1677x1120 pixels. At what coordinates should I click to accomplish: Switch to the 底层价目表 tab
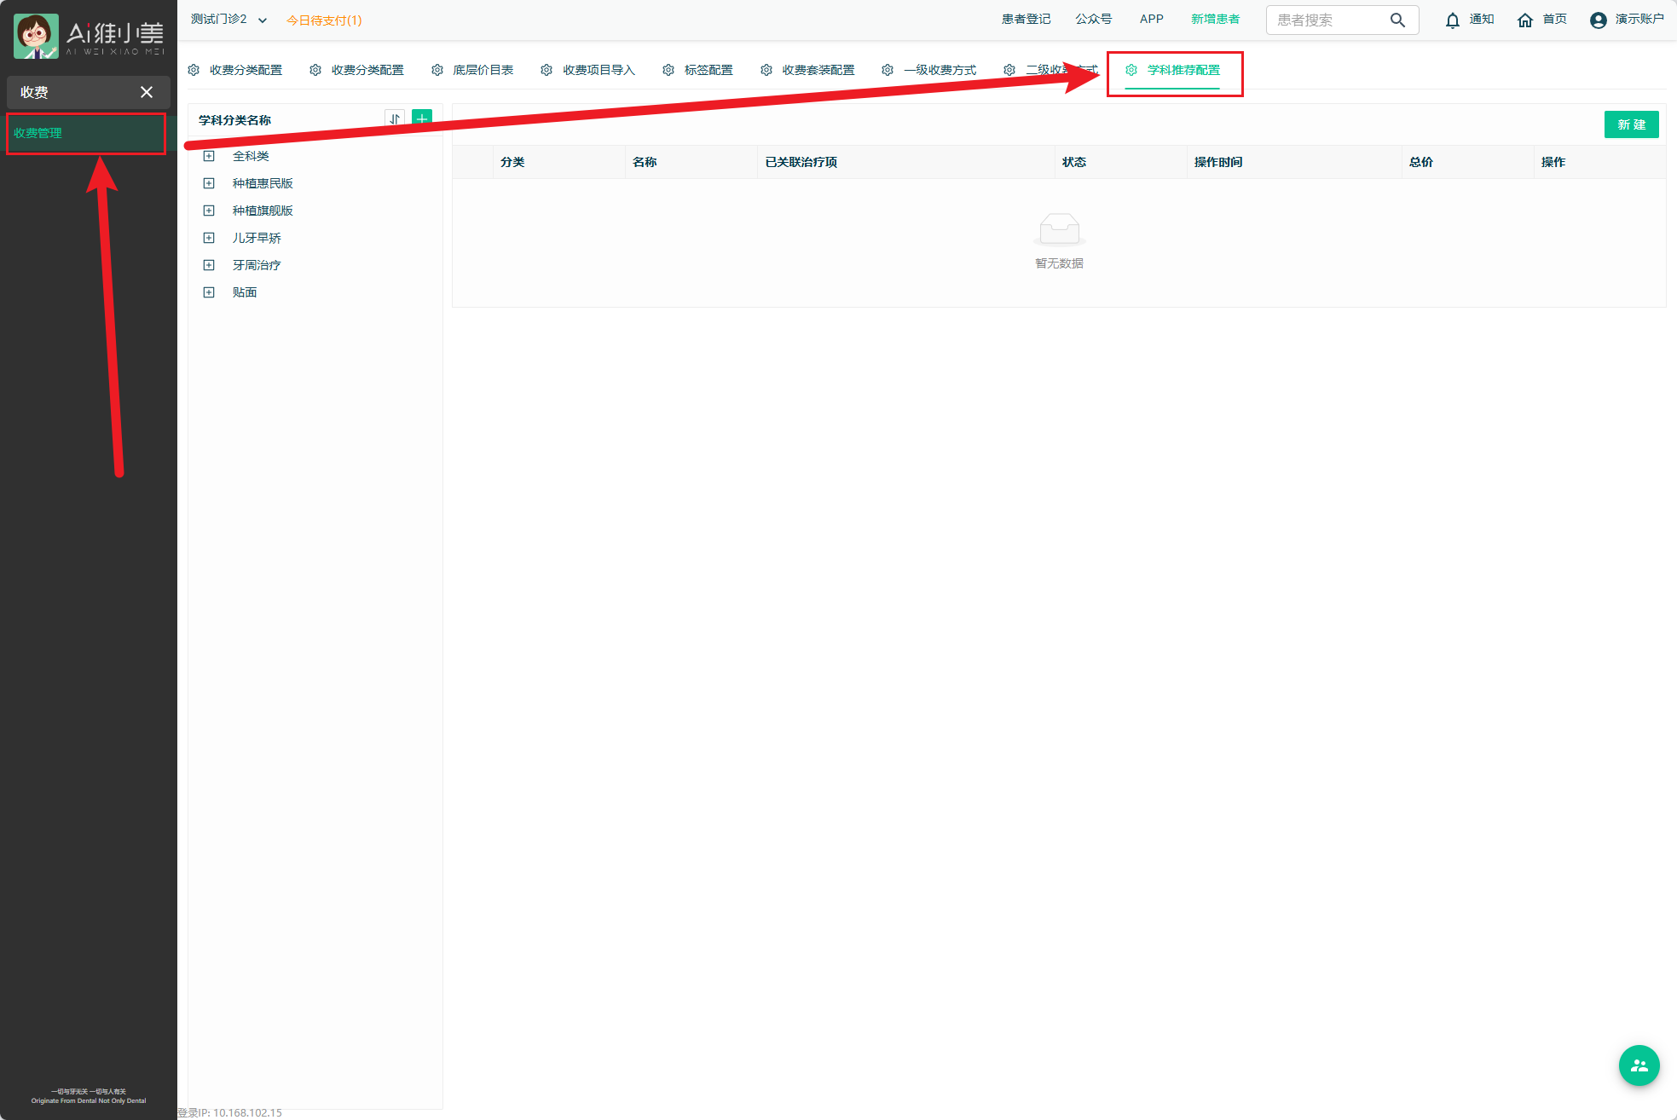(483, 70)
